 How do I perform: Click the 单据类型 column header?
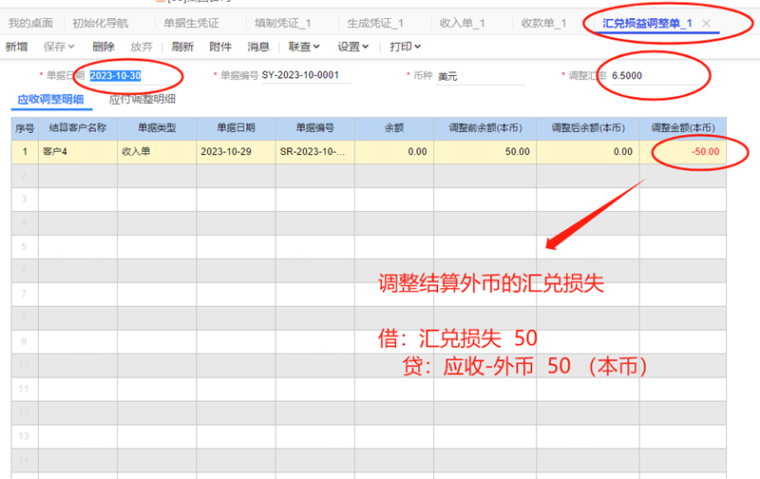[157, 128]
